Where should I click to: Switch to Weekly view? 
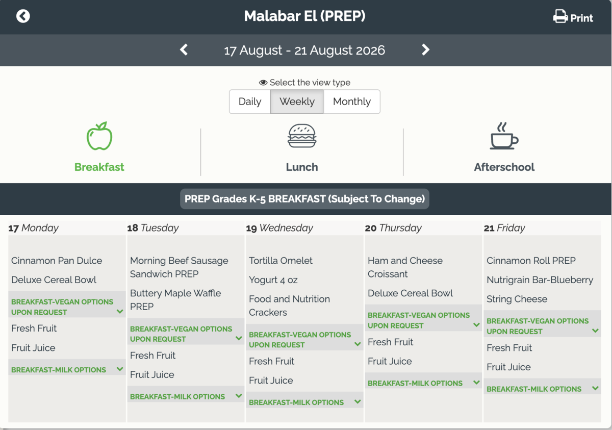[x=297, y=102]
